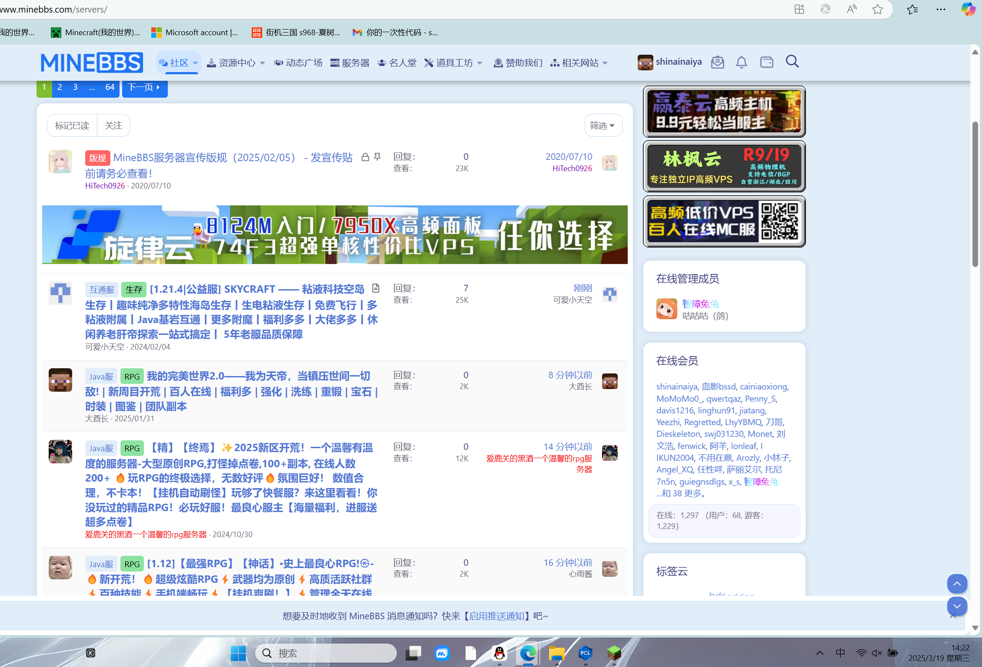
Task: Expand 资源中心 dropdown arrow
Action: pyautogui.click(x=262, y=63)
